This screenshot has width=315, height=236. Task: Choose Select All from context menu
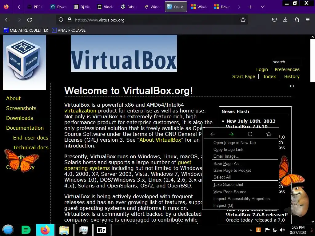241,177
